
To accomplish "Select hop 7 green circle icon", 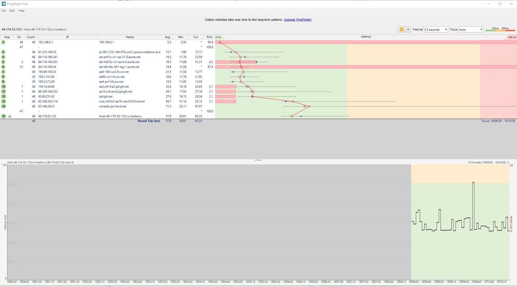I will click(3, 72).
